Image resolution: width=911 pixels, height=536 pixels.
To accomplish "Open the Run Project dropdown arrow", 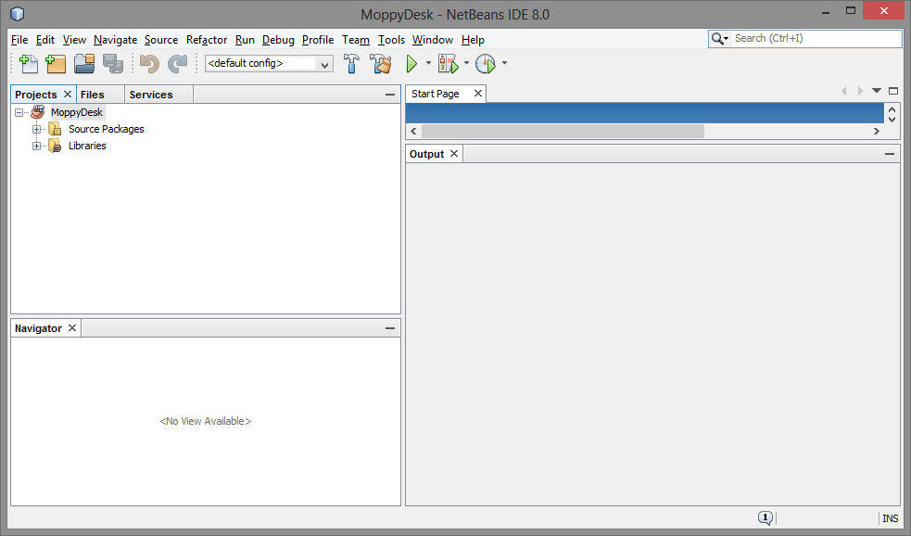I will [x=428, y=63].
